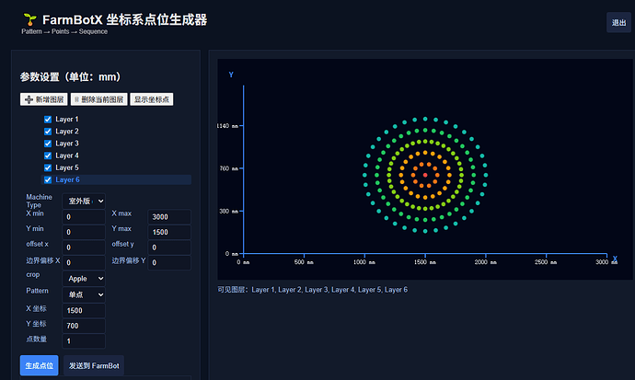Click the Y max input field
635x380 pixels.
(x=169, y=232)
